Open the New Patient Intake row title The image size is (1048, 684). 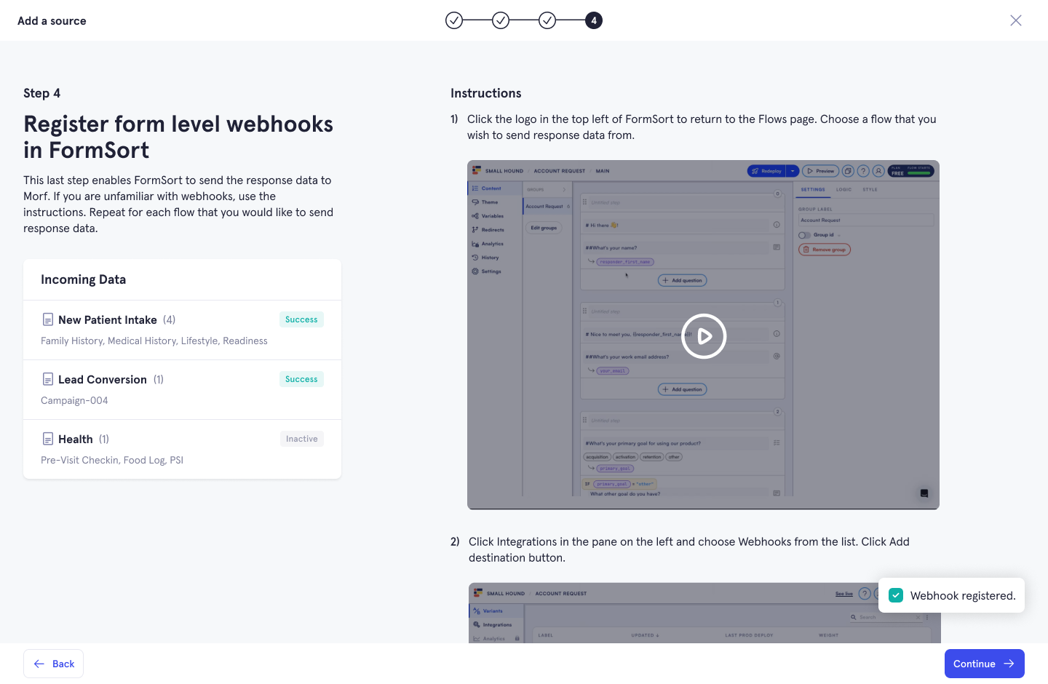pos(108,319)
